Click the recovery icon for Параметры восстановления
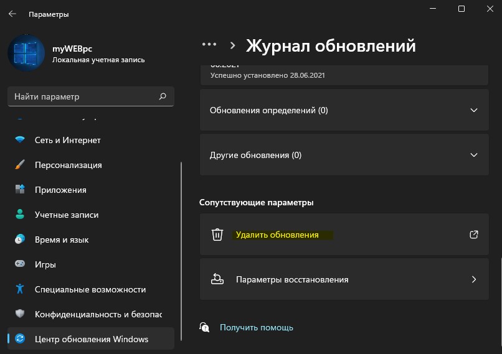 [217, 279]
